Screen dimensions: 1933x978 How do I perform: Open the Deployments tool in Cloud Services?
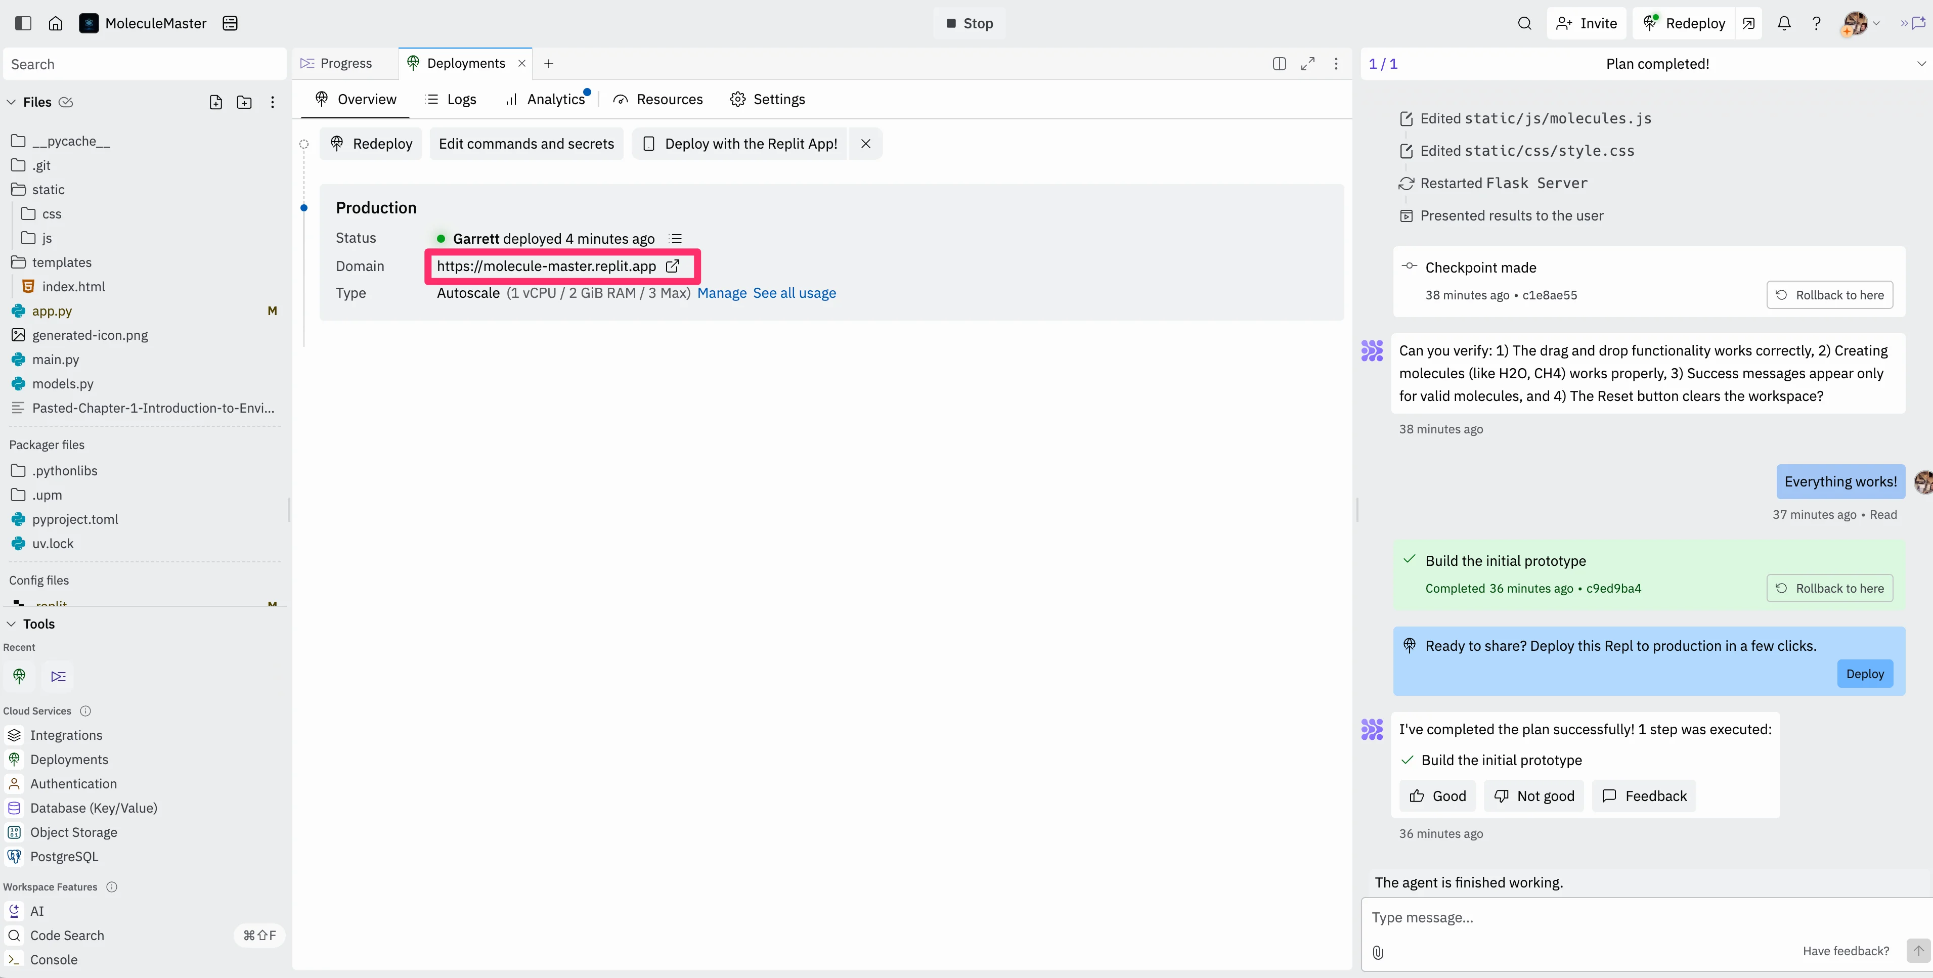69,760
